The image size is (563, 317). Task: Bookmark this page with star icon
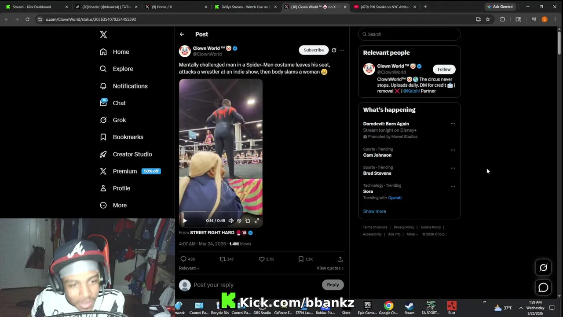(488, 19)
